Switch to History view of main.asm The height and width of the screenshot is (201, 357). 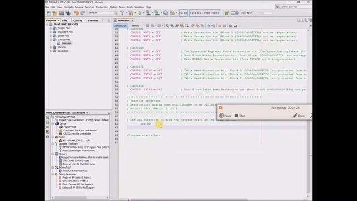[x=136, y=26]
